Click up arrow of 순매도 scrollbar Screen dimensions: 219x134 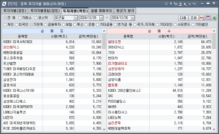[x=104, y=31]
